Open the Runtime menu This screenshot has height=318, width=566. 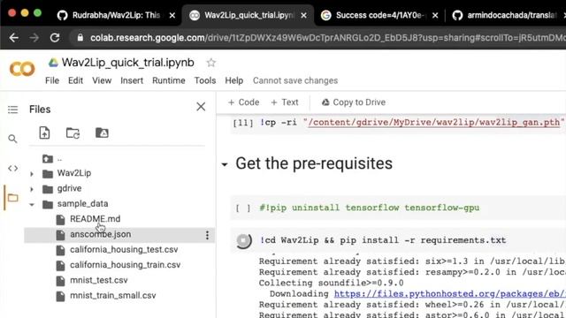(x=169, y=80)
